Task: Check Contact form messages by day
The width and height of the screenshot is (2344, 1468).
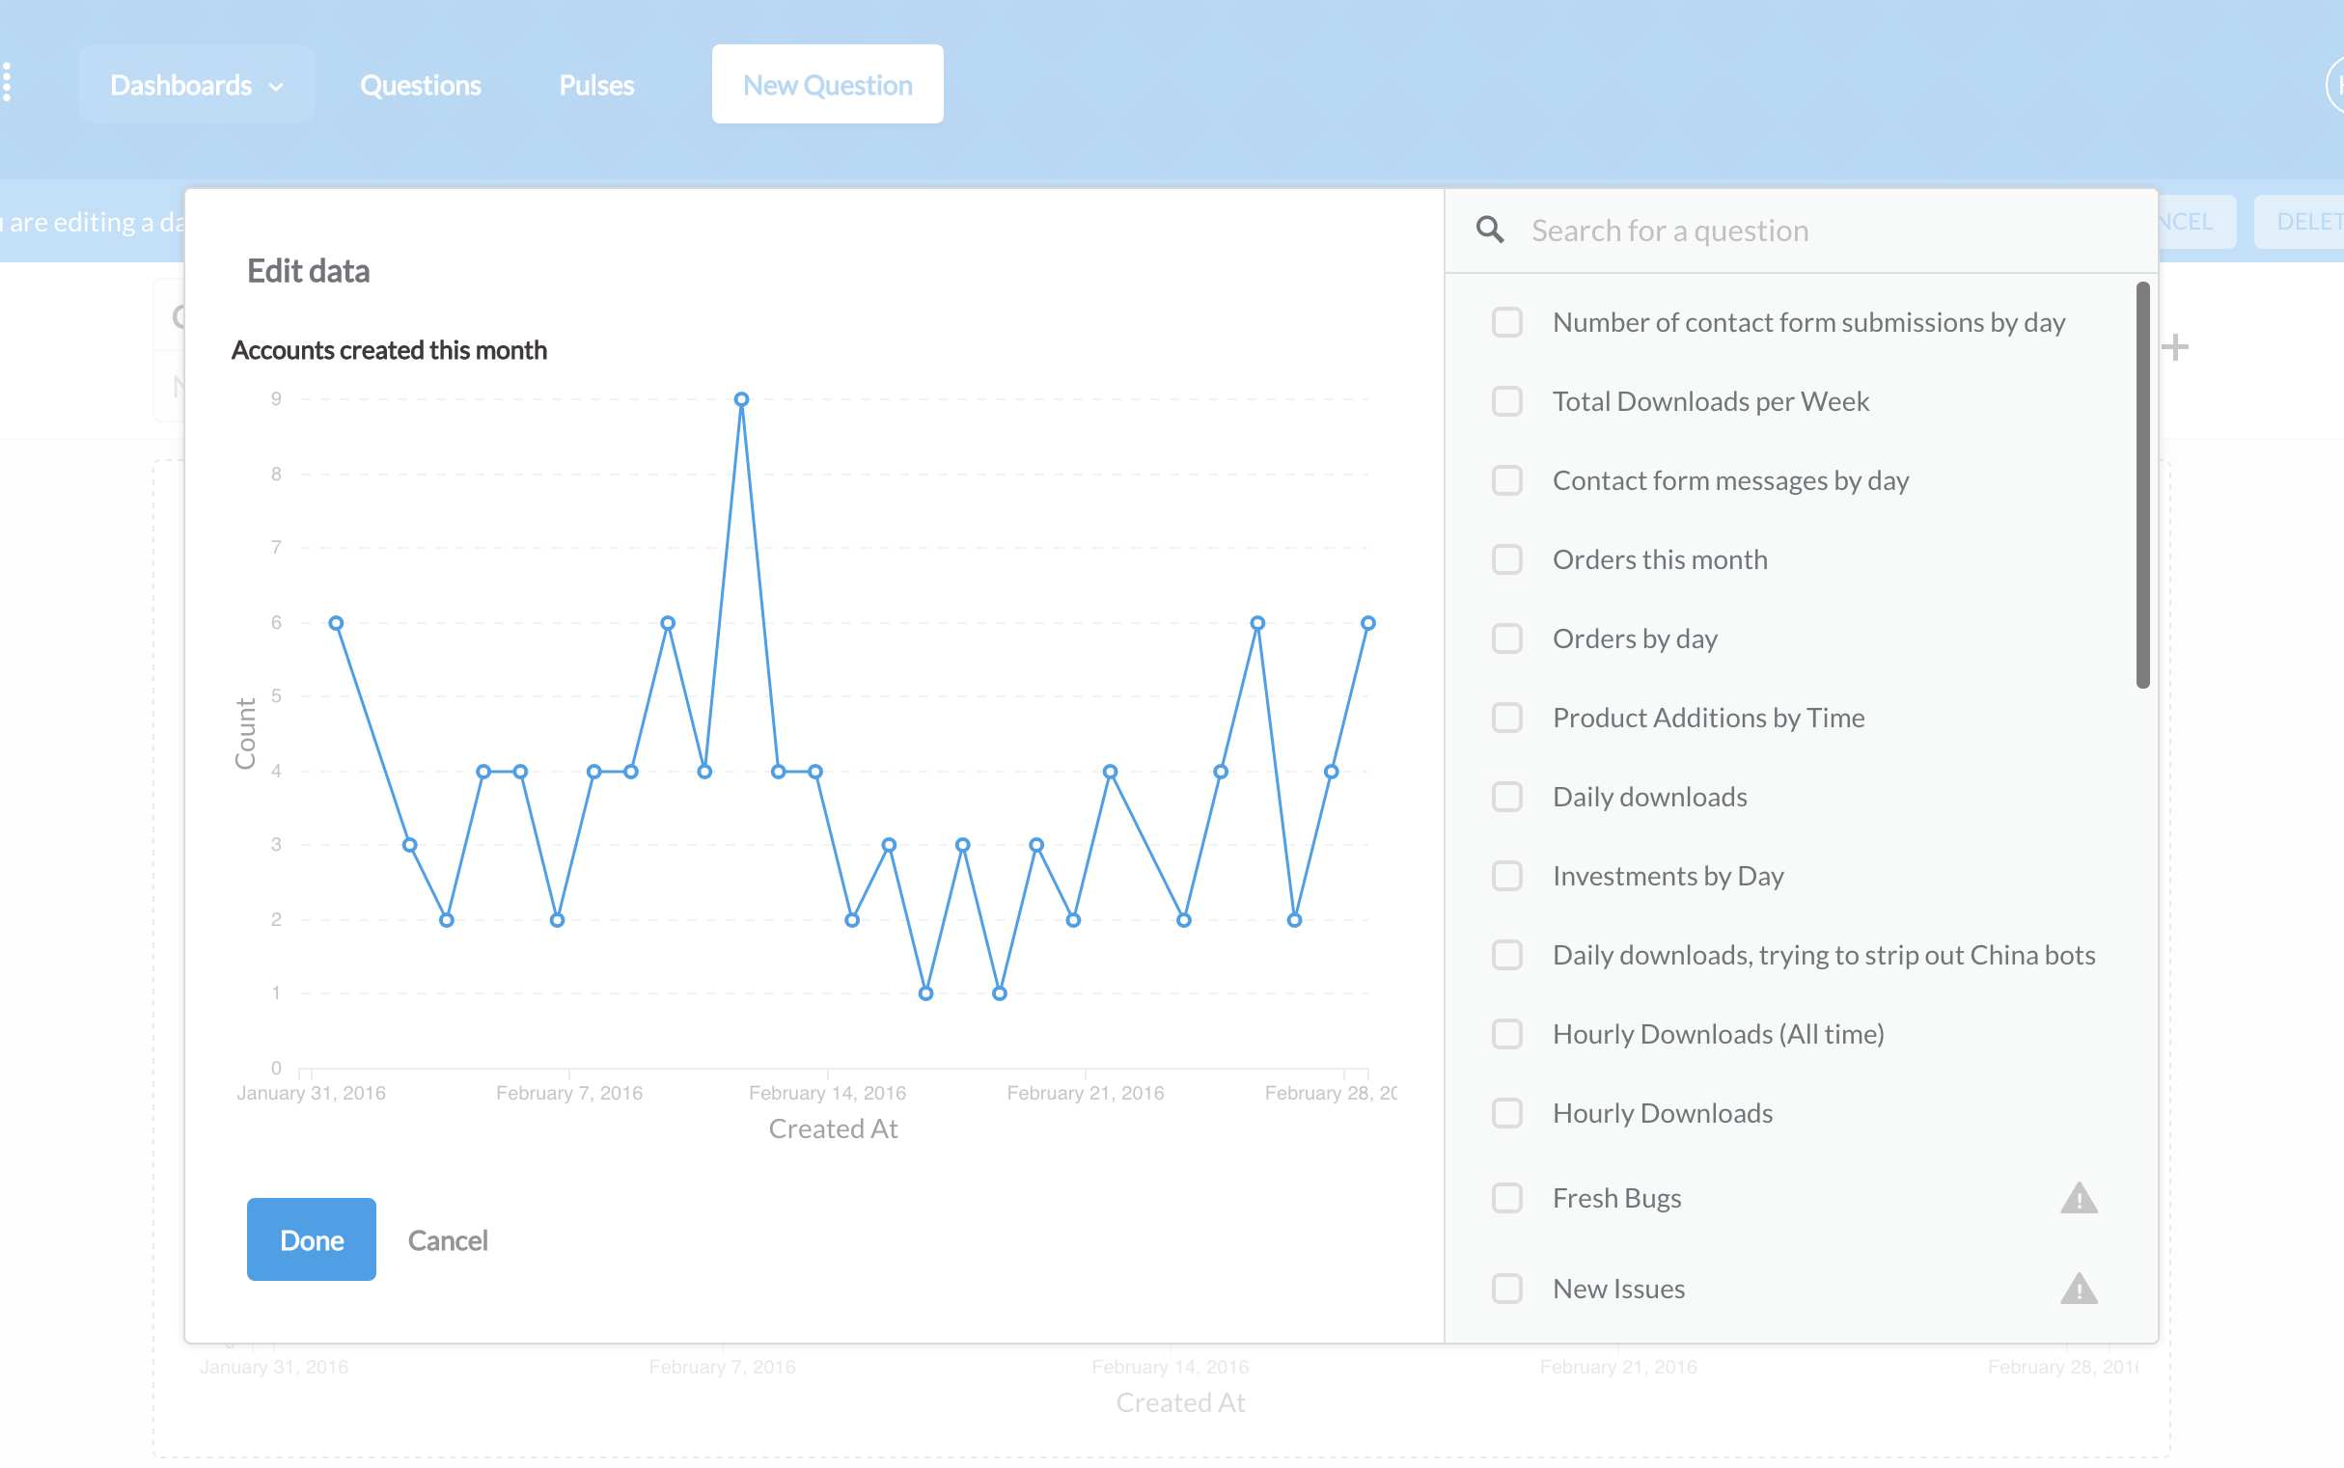Action: [1506, 479]
